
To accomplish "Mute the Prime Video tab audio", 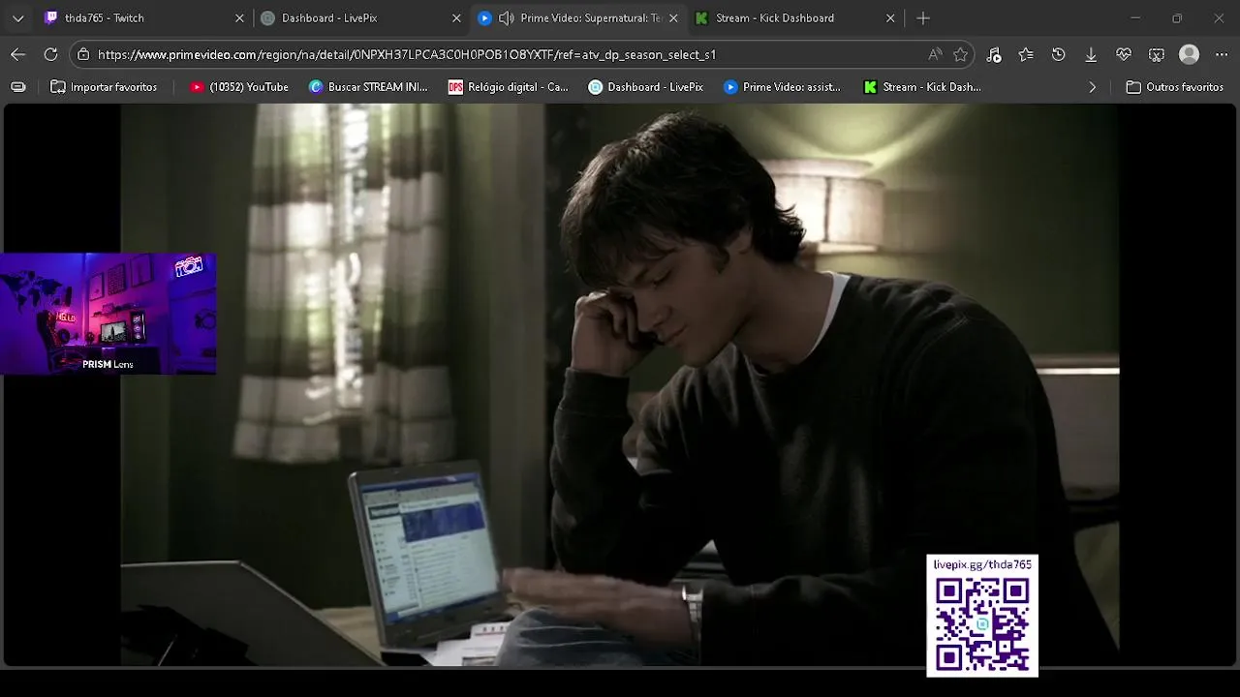I will click(x=506, y=17).
